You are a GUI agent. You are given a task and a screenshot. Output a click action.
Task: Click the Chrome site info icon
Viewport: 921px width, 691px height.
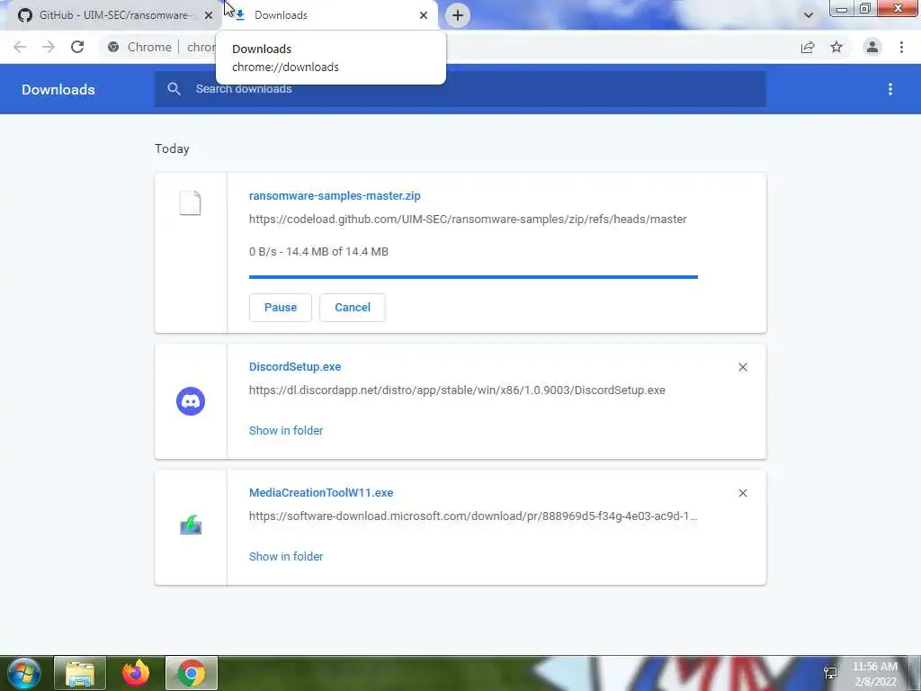(113, 47)
